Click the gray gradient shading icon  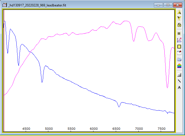(179, 75)
